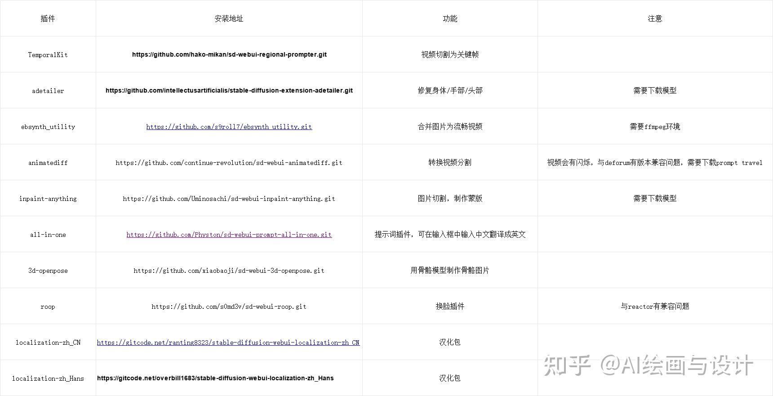
Task: Click the 'roop' plugin cell
Action: (48, 307)
